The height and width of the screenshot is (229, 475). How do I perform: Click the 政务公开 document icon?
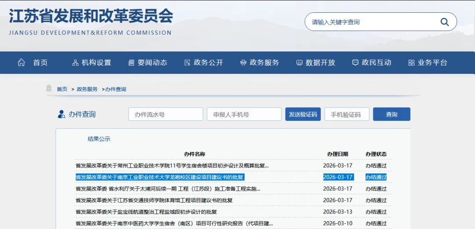point(187,63)
